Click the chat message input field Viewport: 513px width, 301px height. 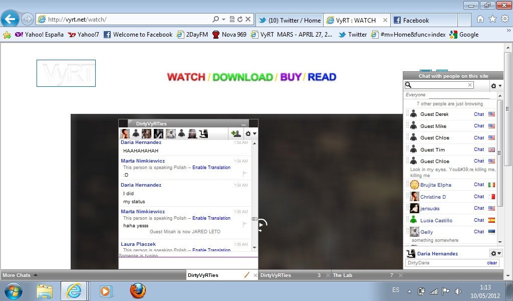tap(188, 263)
